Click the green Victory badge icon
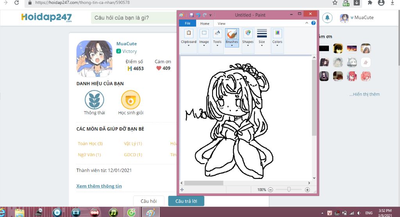Viewport: 400px width, 217px height. click(118, 51)
